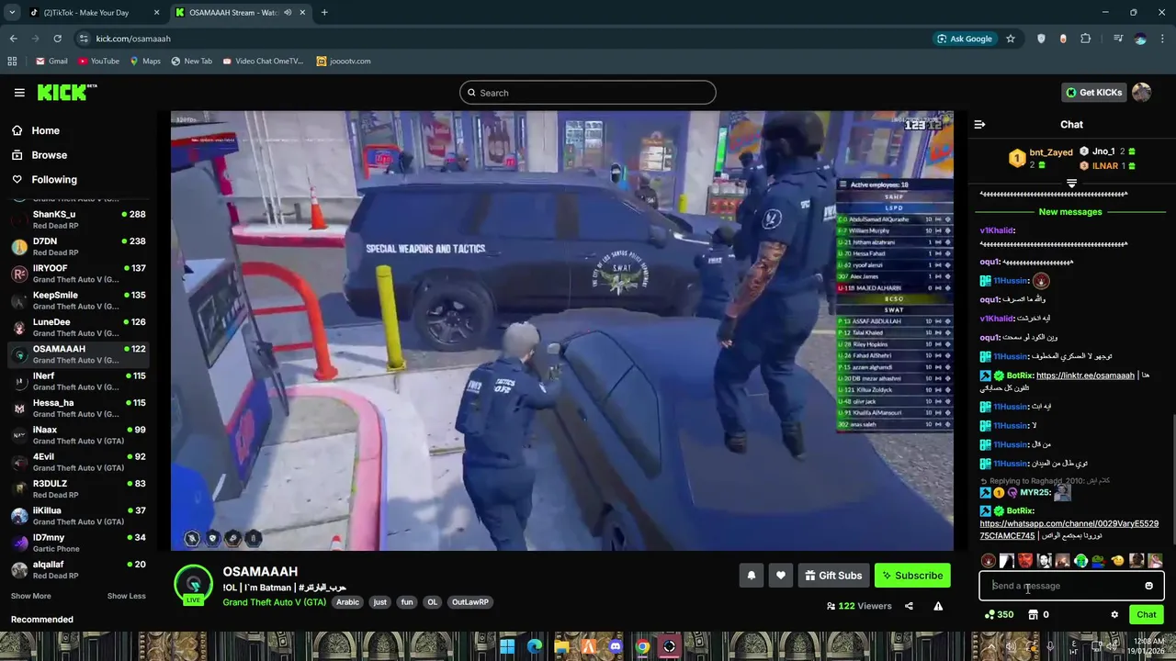Open the emoji picker in message box
Screen dimensions: 1176x661
pyautogui.click(x=1148, y=586)
